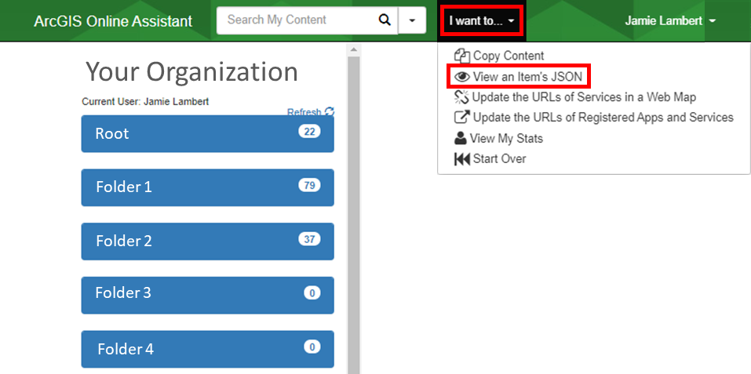Expand the Jamie Lambert user menu
Screen dimensions: 751x374
tap(670, 20)
